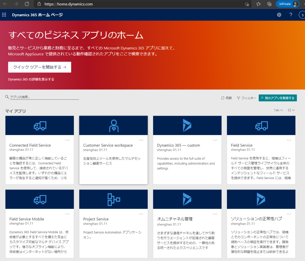
Task: Open the help question mark icon
Action: point(291,15)
